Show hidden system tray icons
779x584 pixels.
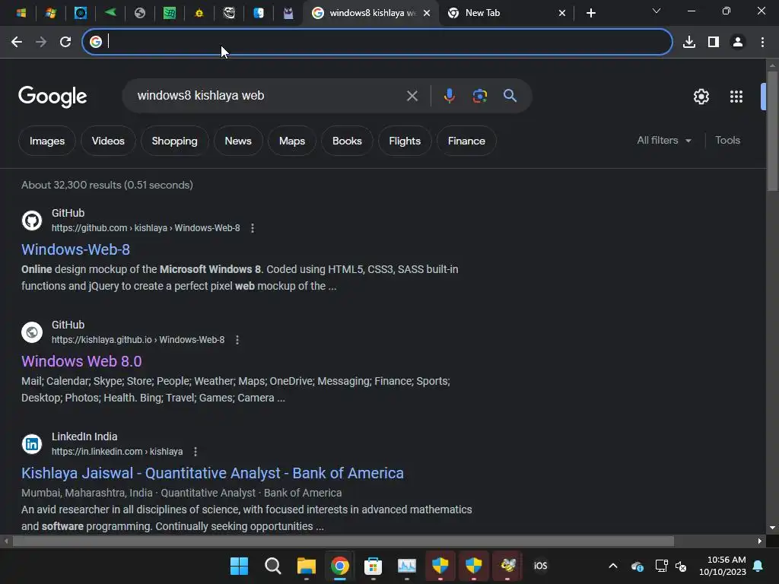point(613,566)
